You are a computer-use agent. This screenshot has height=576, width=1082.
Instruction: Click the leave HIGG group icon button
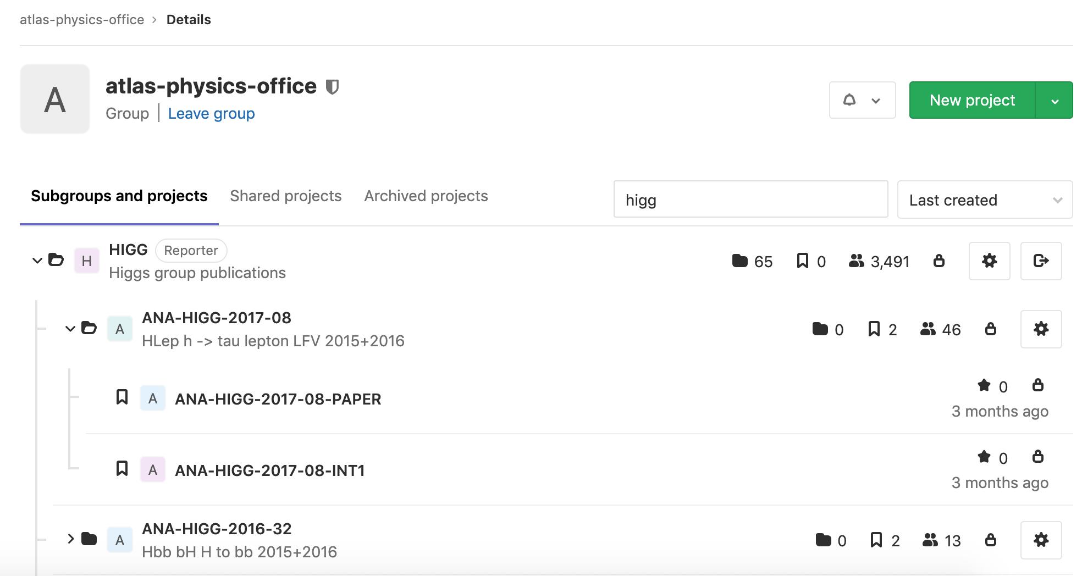tap(1041, 261)
